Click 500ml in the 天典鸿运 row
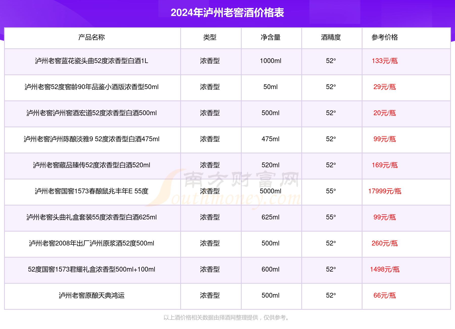This screenshot has height=329, width=455. pyautogui.click(x=270, y=296)
